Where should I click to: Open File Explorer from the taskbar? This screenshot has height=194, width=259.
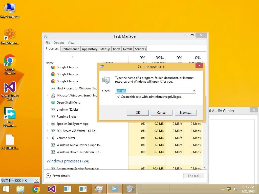tap(20, 189)
